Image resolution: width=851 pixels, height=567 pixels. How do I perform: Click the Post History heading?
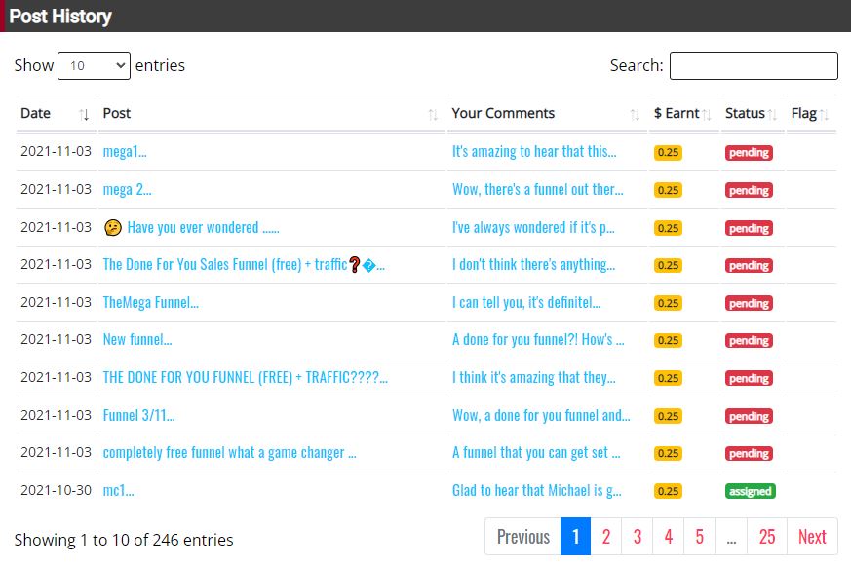pos(60,17)
